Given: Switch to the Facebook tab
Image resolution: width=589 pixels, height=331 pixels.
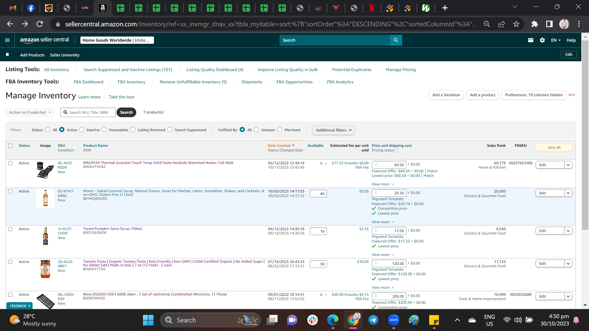Looking at the screenshot, I should pyautogui.click(x=31, y=8).
